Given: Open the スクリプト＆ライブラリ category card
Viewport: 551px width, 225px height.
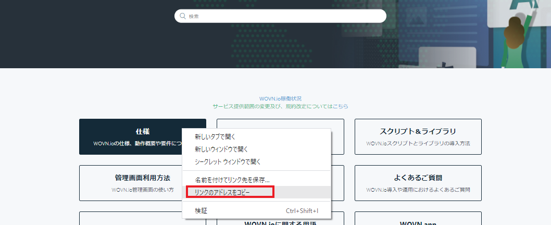Looking at the screenshot, I should coord(418,136).
